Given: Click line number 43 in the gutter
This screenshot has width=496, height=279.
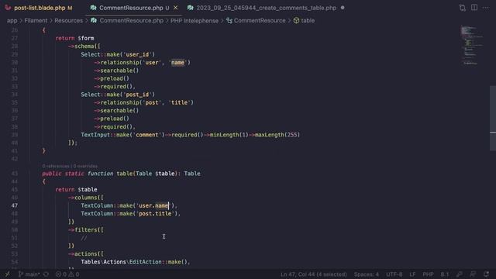Looking at the screenshot, I should 15,174.
